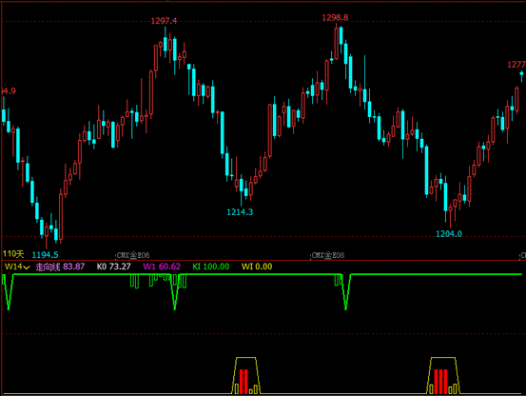Click the 1214.3 low price marker
Viewport: 526px width, 396px height.
pos(240,212)
